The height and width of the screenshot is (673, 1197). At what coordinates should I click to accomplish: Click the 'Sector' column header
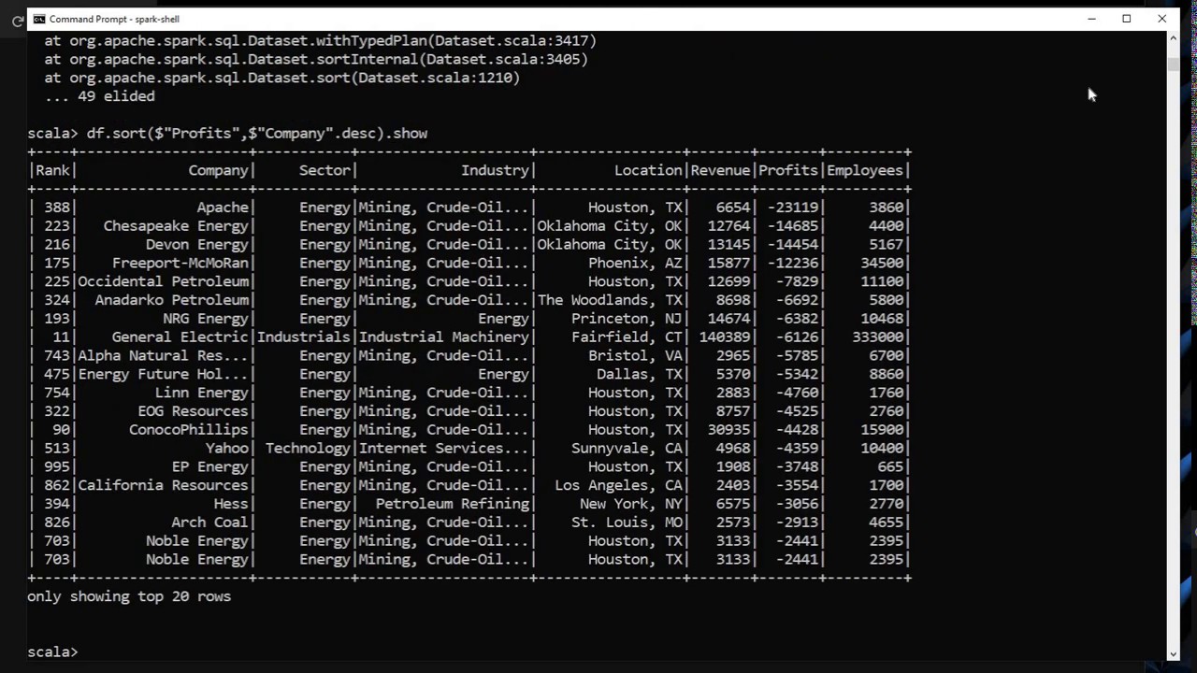click(x=324, y=170)
